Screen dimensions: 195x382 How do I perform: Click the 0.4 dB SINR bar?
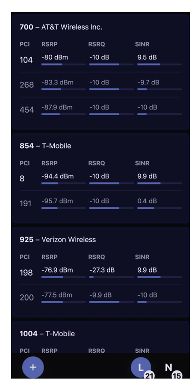pos(160,208)
